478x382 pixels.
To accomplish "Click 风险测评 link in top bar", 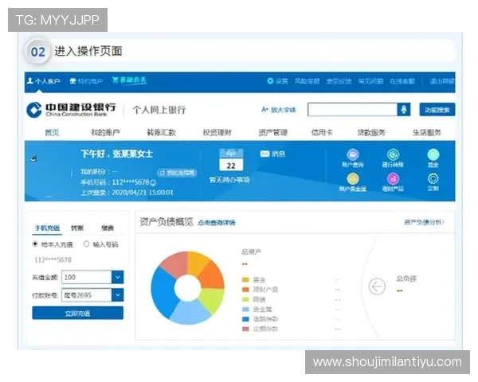I will pos(307,81).
